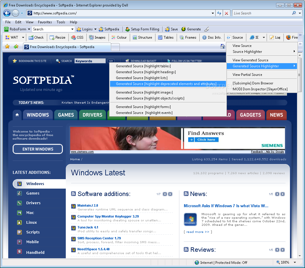This screenshot has width=305, height=268.
Task: Click RoboForm Save button
Action: tap(171, 29)
